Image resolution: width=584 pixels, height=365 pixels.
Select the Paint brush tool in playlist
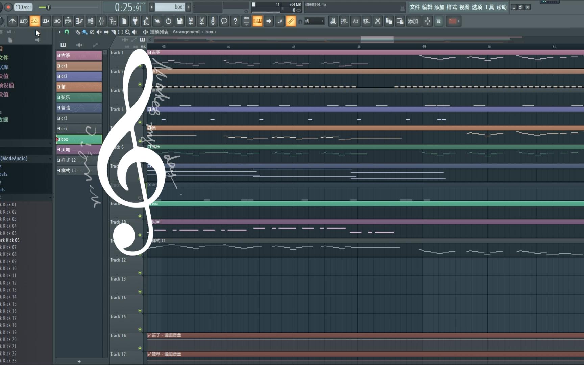coord(85,32)
